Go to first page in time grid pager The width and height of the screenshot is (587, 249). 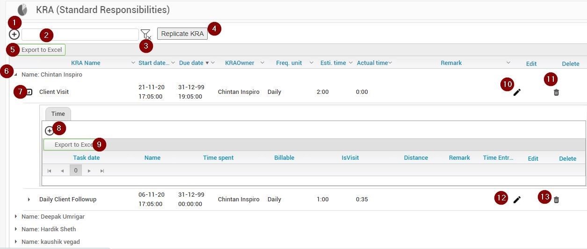coord(49,171)
